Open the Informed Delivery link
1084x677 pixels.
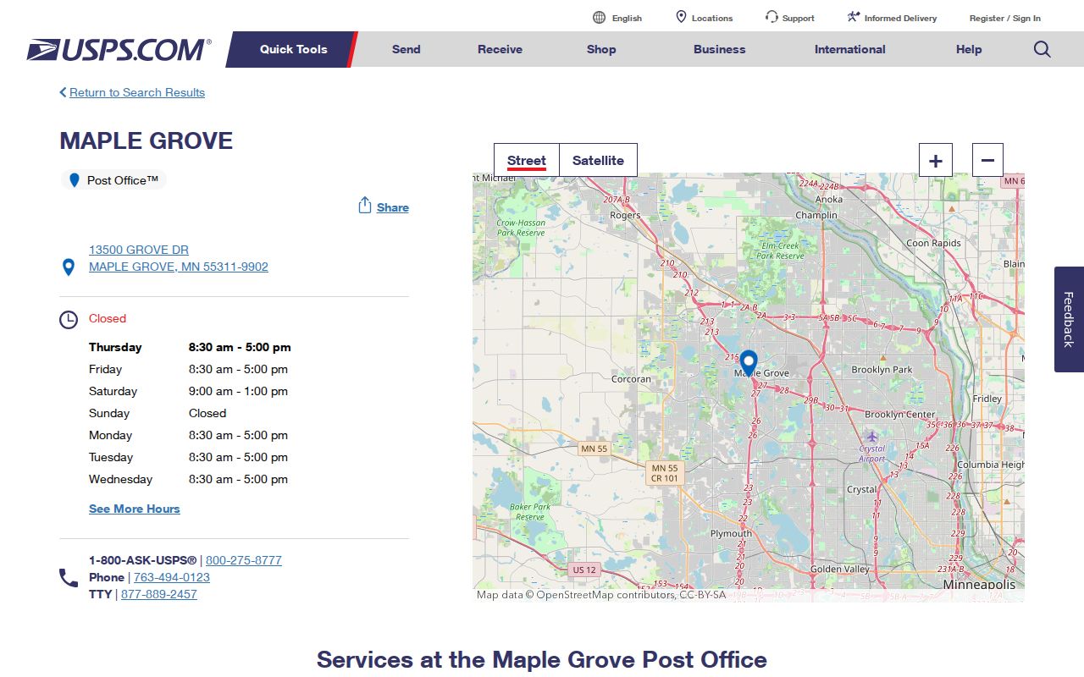tap(900, 18)
